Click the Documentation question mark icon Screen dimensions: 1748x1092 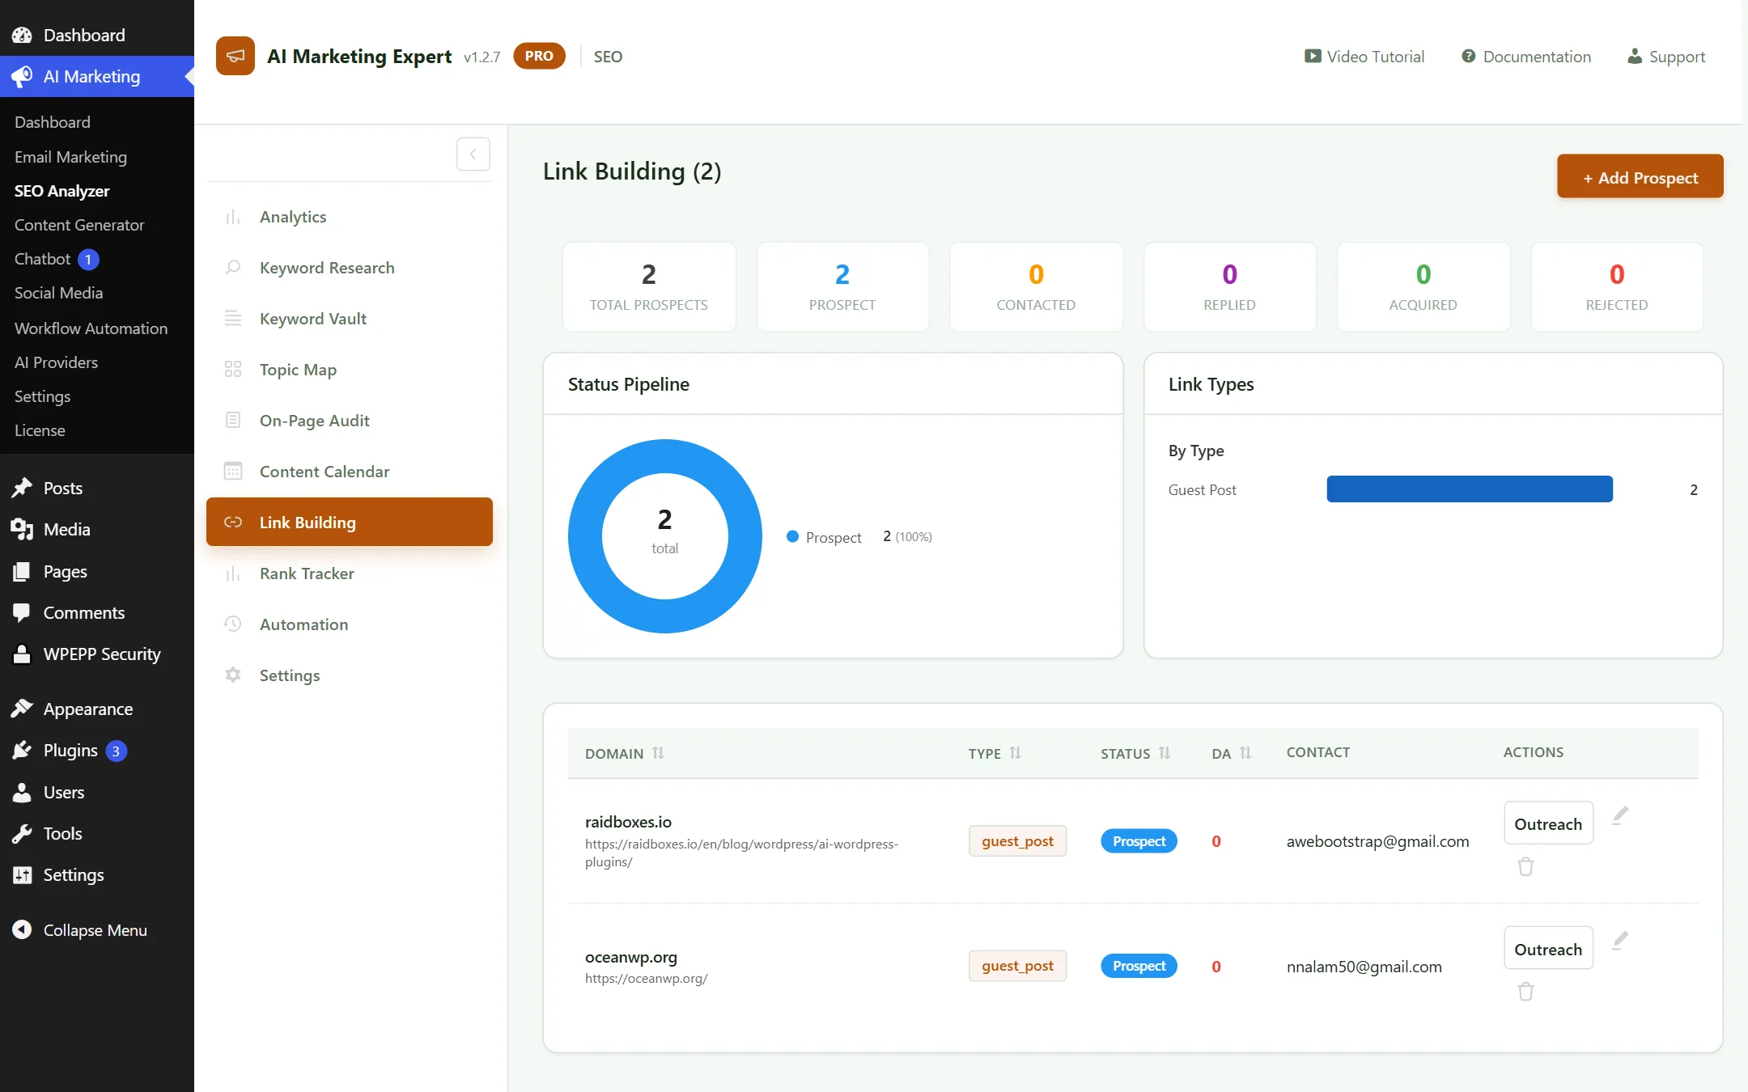(1468, 57)
